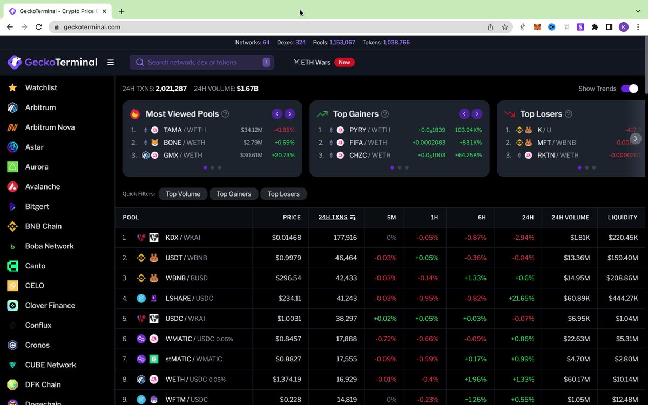Select the Boba Network icon
The image size is (648, 405).
click(x=12, y=246)
